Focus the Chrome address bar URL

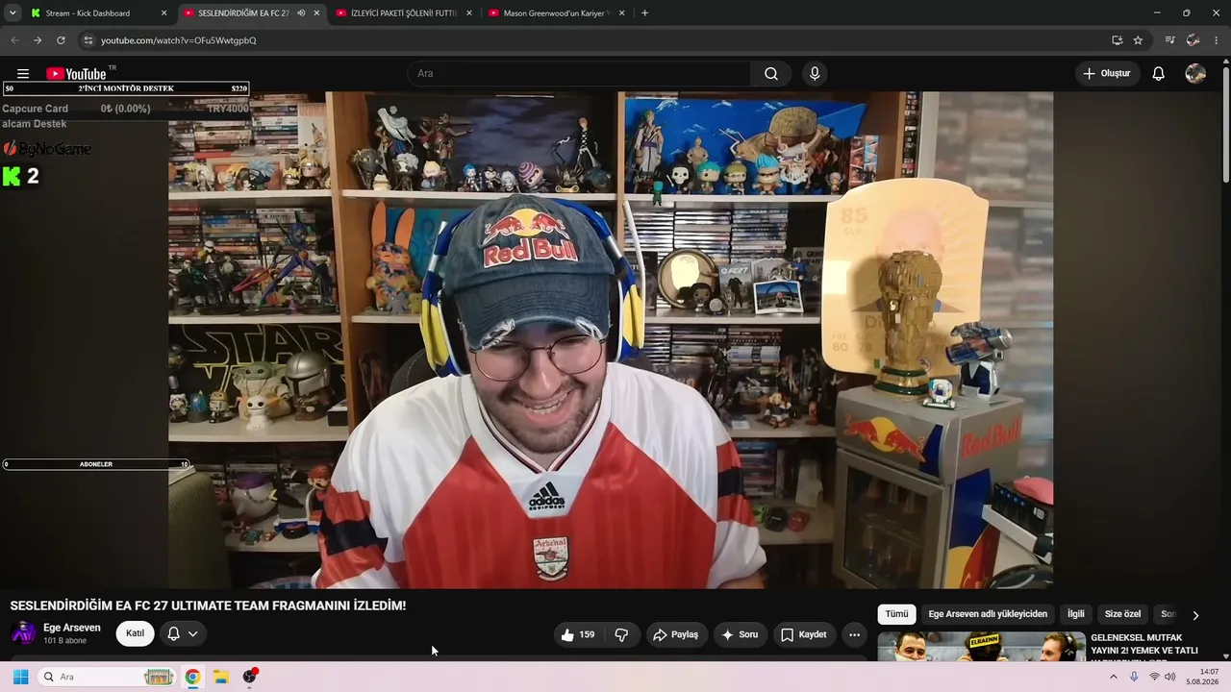[179, 40]
